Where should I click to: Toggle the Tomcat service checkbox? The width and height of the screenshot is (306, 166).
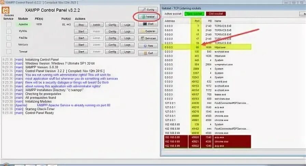9,51
